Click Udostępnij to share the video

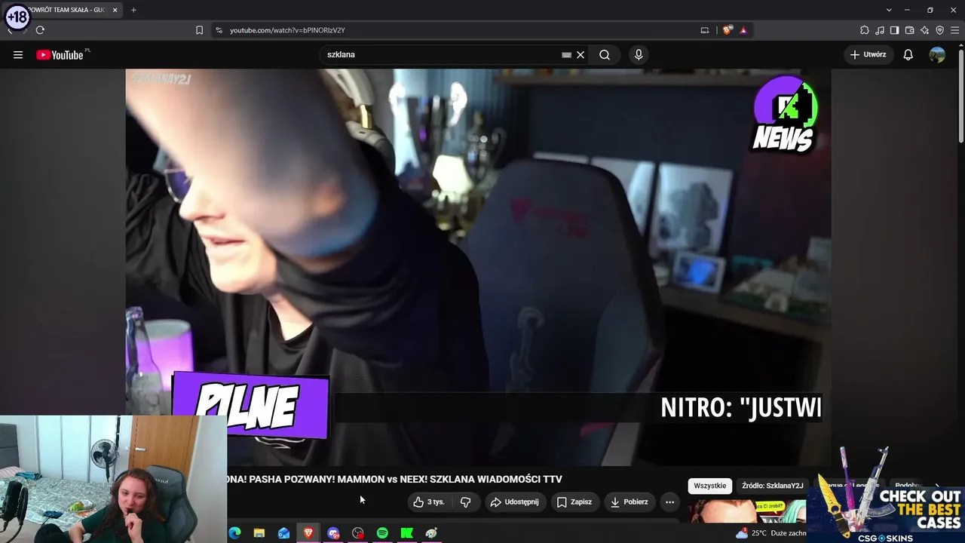[x=514, y=502]
